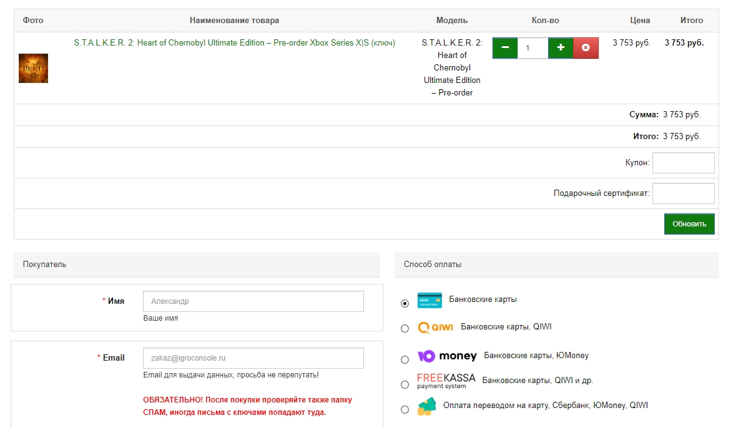Open the S.T.A.L.K.E.R. 2 product thumbnail

point(33,68)
